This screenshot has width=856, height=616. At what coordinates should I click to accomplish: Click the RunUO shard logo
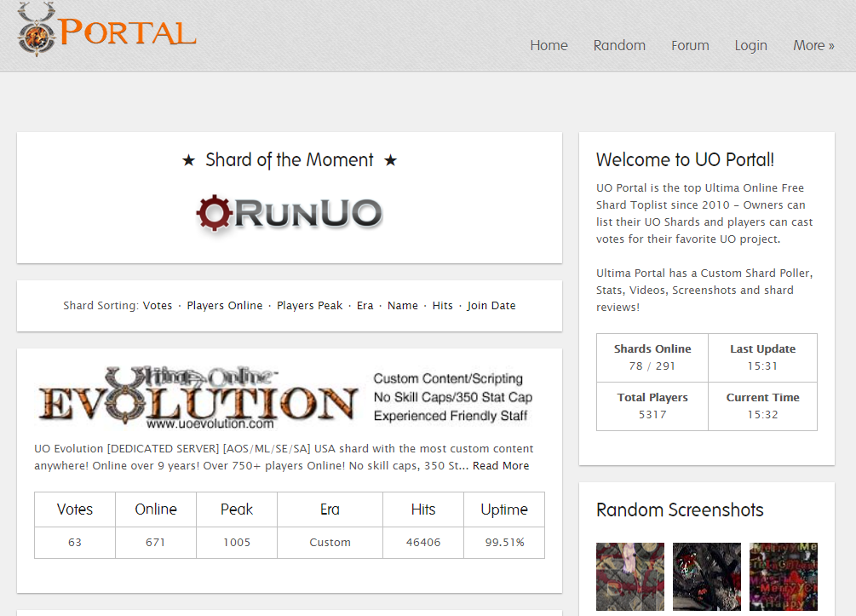click(290, 213)
